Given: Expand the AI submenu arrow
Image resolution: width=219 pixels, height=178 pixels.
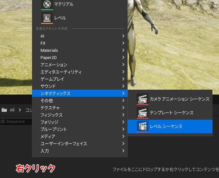Looking at the screenshot, I should 123,36.
